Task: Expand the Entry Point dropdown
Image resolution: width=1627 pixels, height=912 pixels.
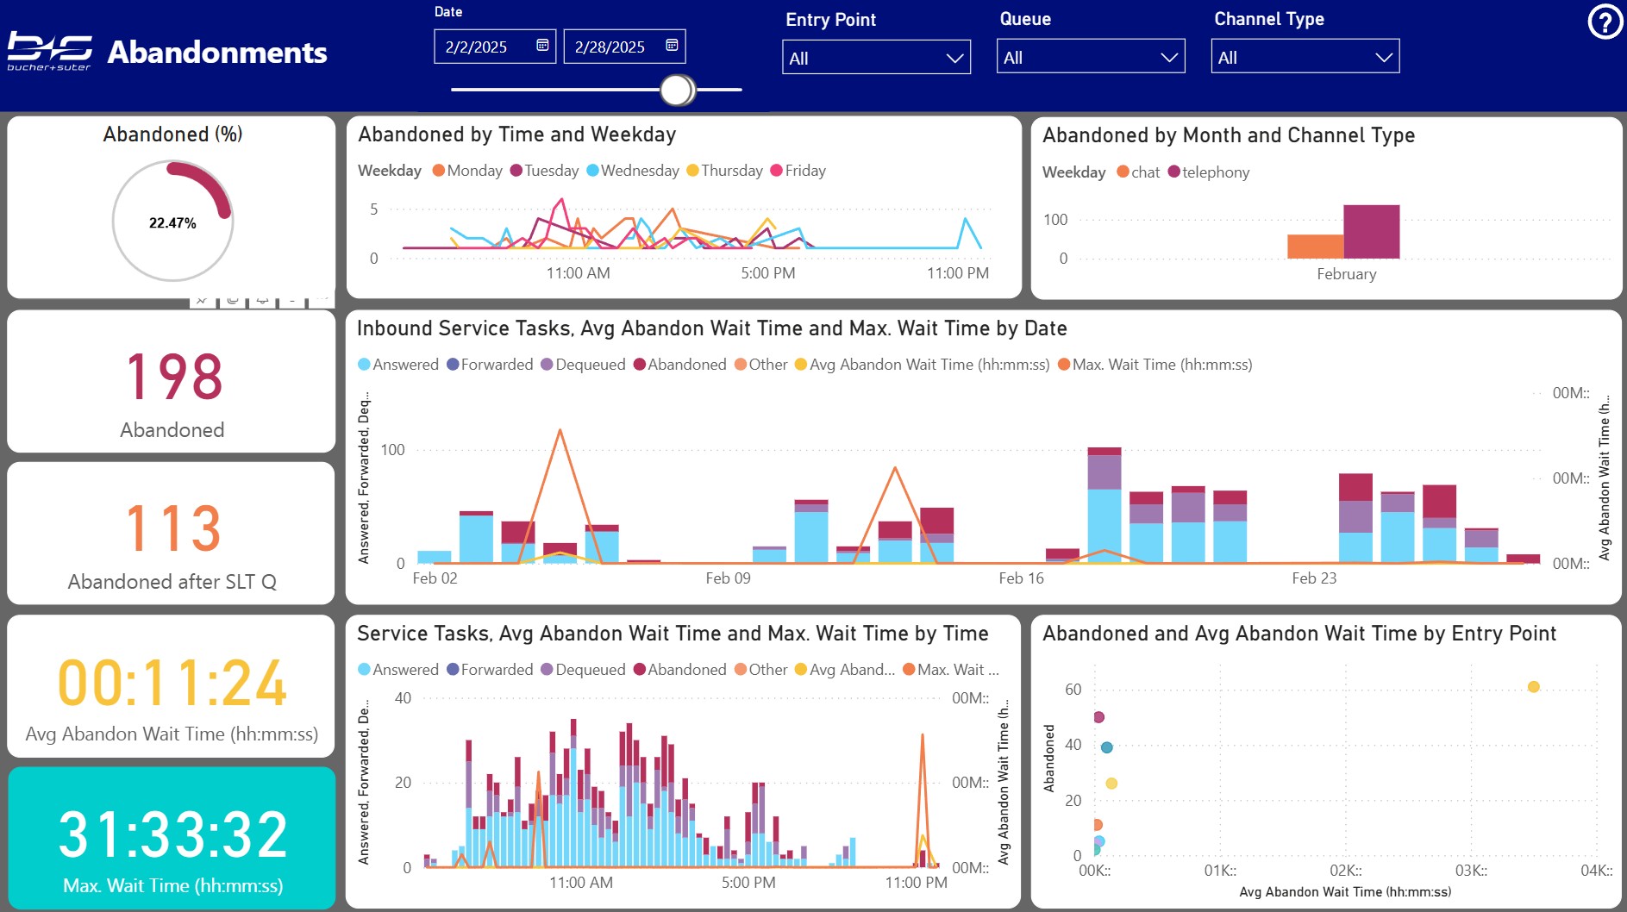Action: tap(876, 58)
